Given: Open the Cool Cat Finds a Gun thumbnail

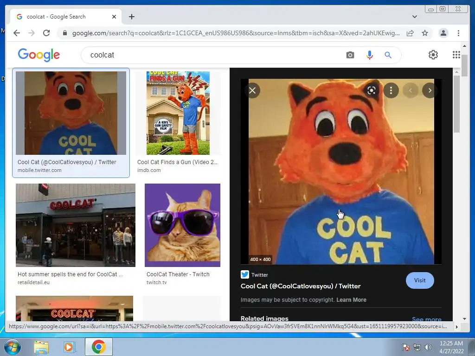Looking at the screenshot, I should coord(178,113).
